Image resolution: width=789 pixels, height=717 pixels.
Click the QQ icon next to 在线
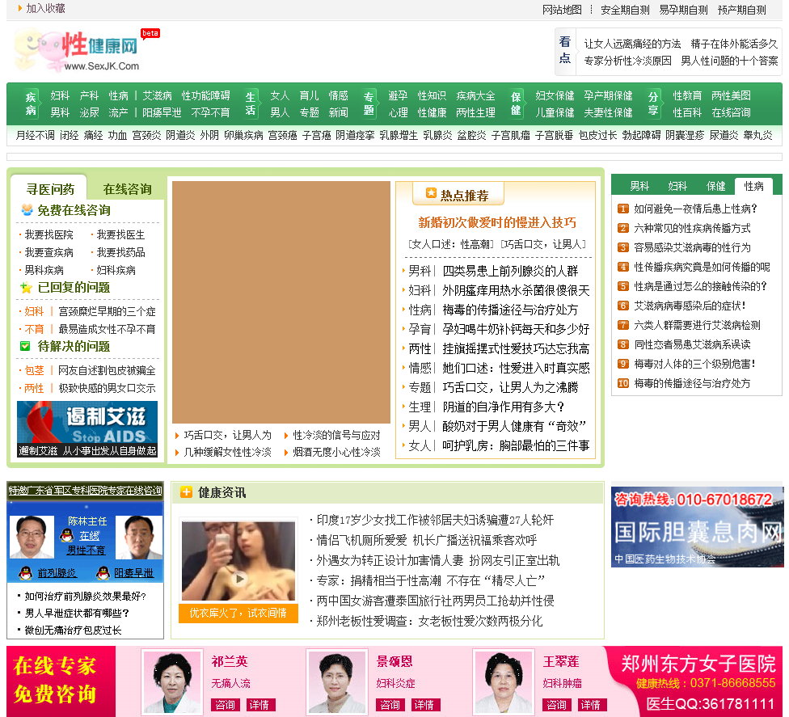click(67, 536)
